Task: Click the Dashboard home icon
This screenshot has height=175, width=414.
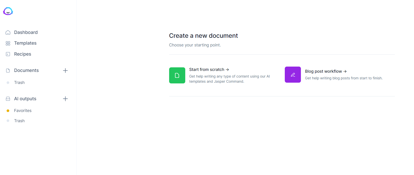Action: point(8,32)
